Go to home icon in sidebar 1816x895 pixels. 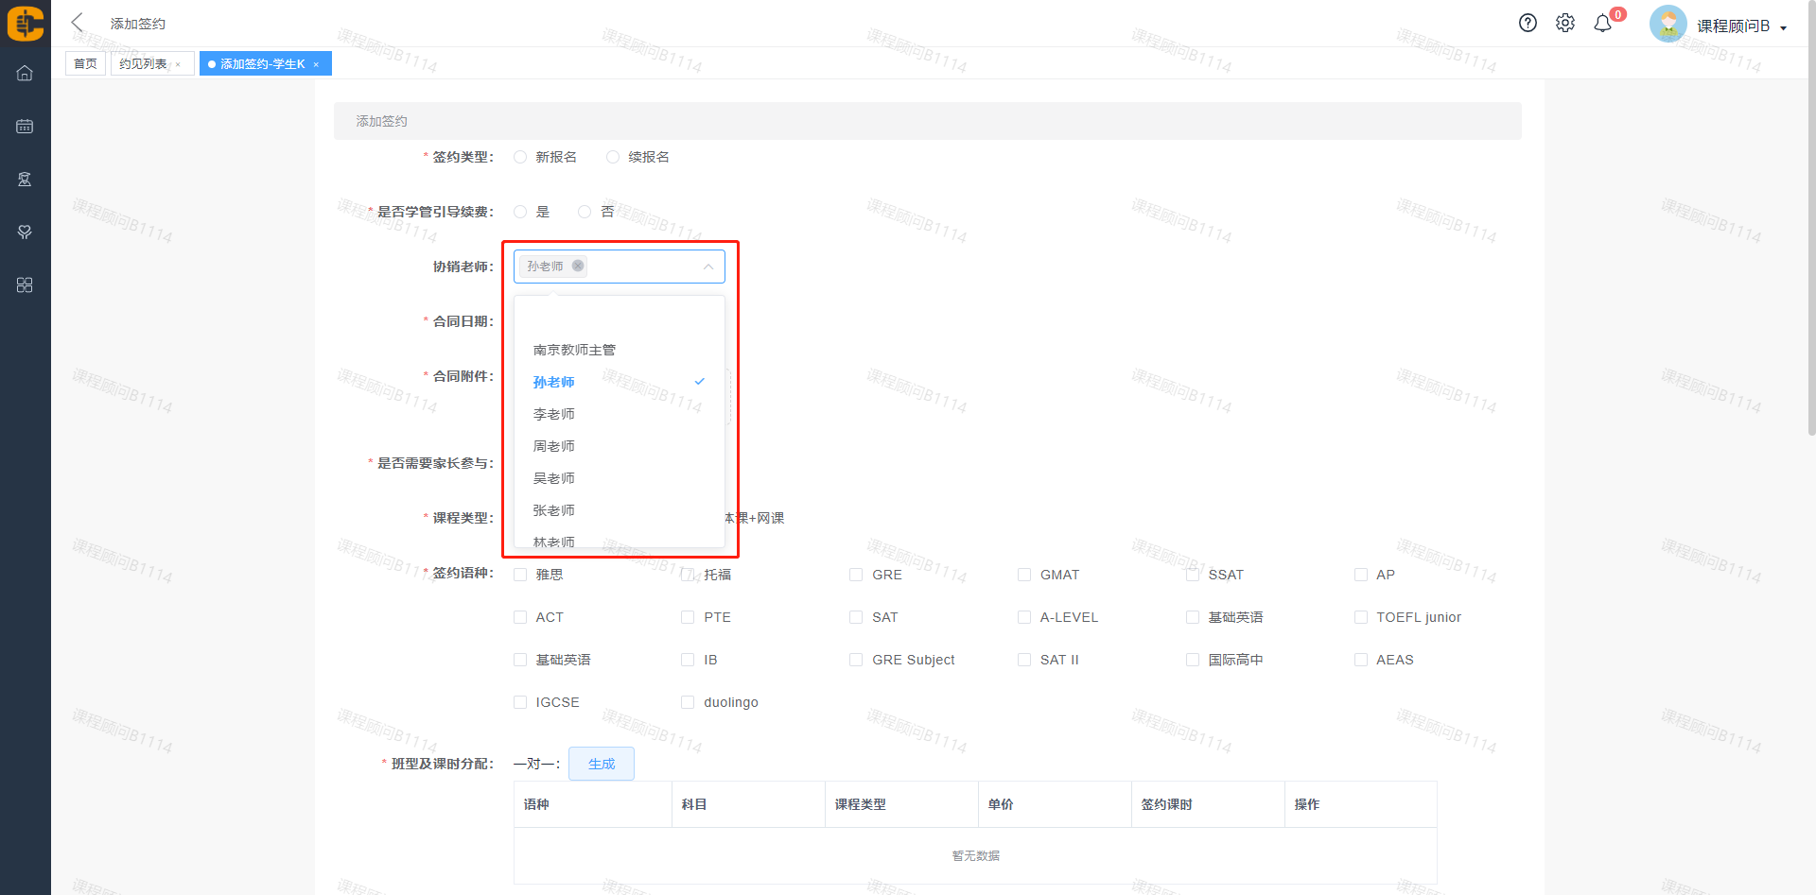(x=25, y=73)
